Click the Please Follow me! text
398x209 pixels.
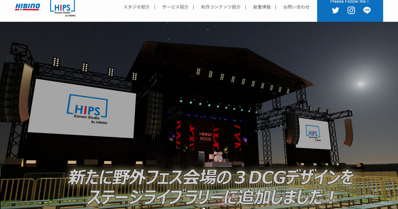tap(350, 2)
